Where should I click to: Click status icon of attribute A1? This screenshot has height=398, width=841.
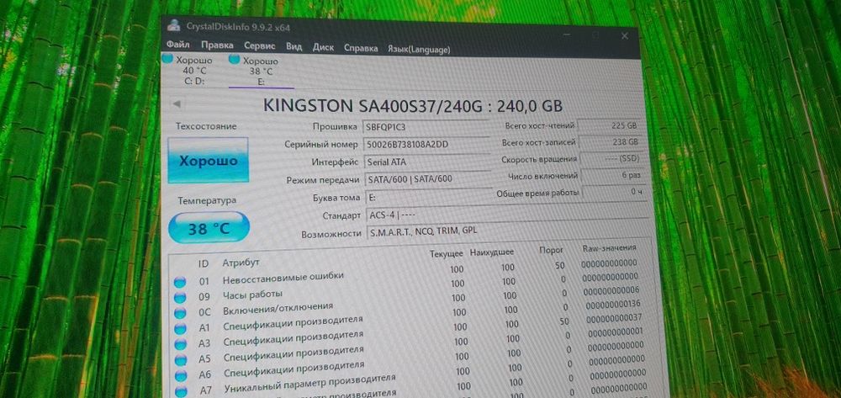point(181,328)
